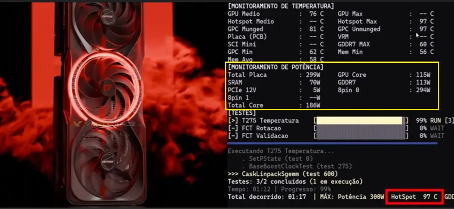Viewport: 454px width, 209px height.
Task: Click the MONITORAMENTO DE POTÊNCIA header
Action: pyautogui.click(x=276, y=67)
